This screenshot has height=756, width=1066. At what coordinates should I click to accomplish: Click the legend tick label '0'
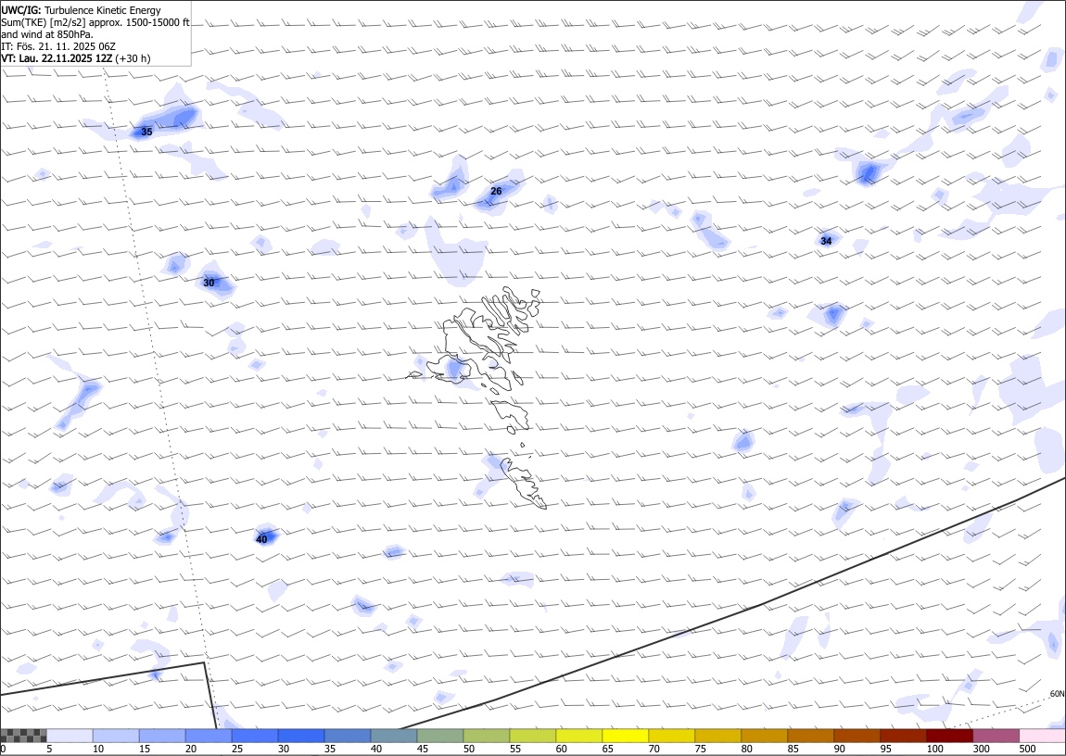click(4, 749)
